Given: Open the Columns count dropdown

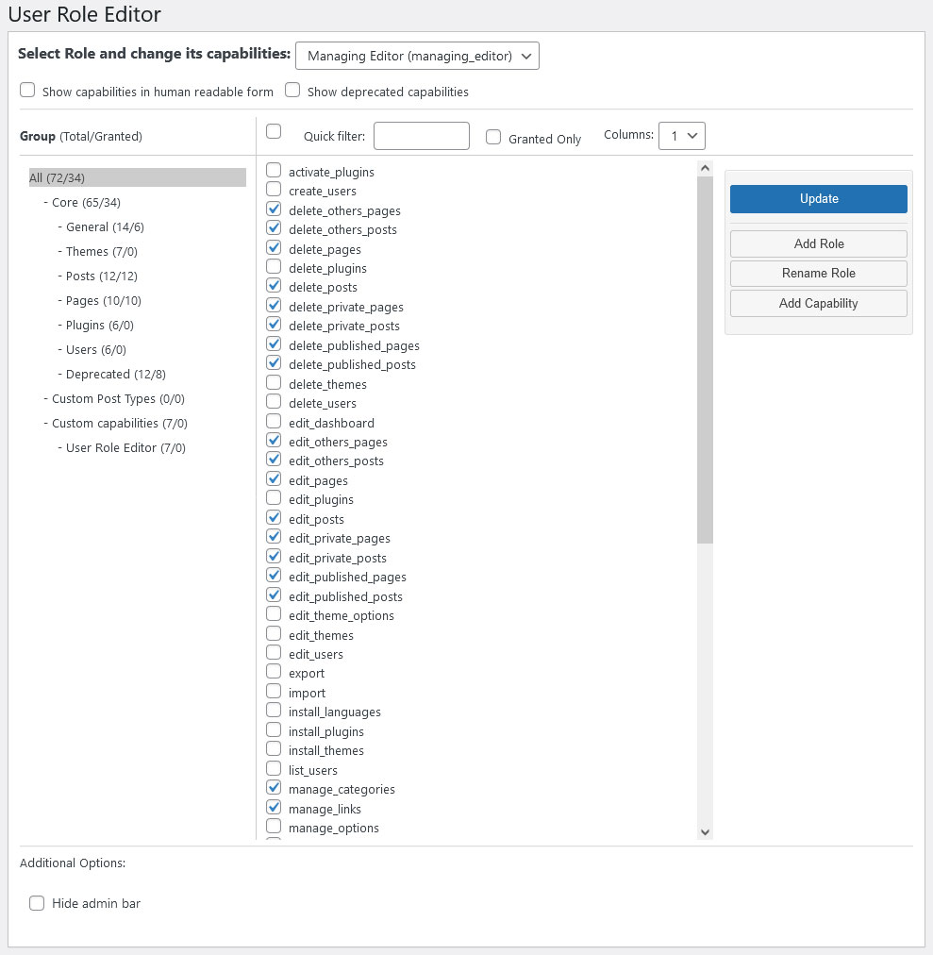Looking at the screenshot, I should (x=681, y=135).
